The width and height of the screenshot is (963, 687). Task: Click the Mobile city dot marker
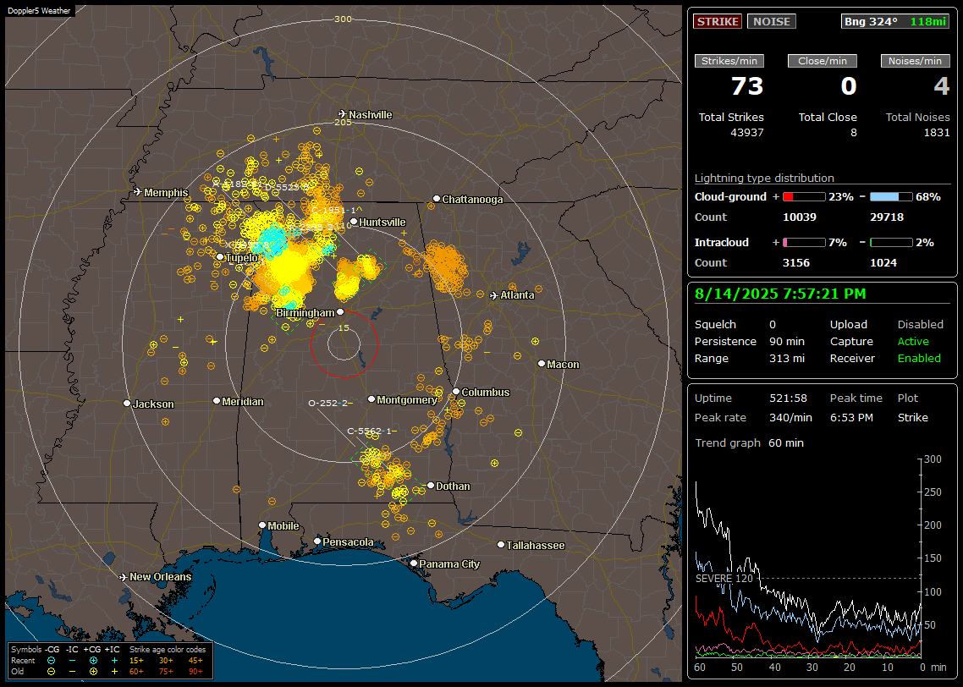(x=262, y=525)
